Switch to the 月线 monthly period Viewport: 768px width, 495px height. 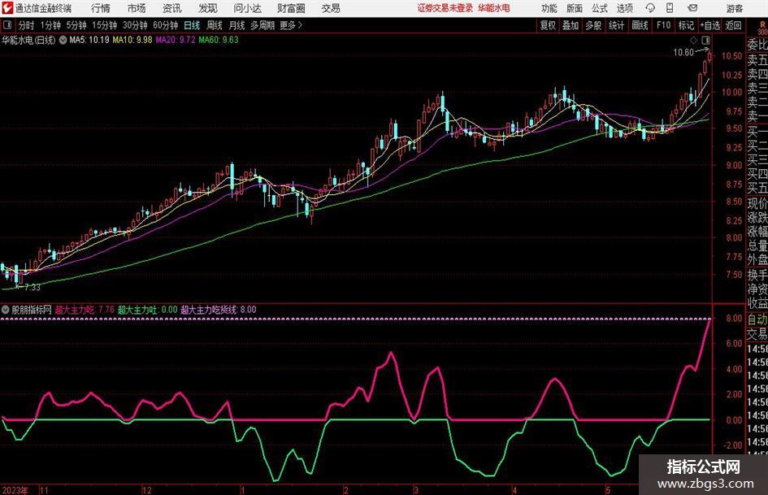coord(236,25)
